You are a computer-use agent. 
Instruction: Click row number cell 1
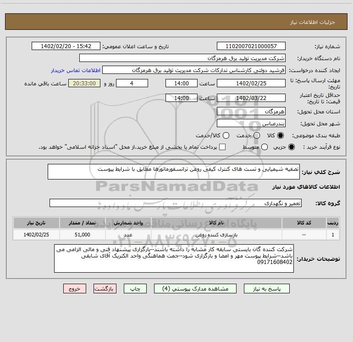[333, 235]
